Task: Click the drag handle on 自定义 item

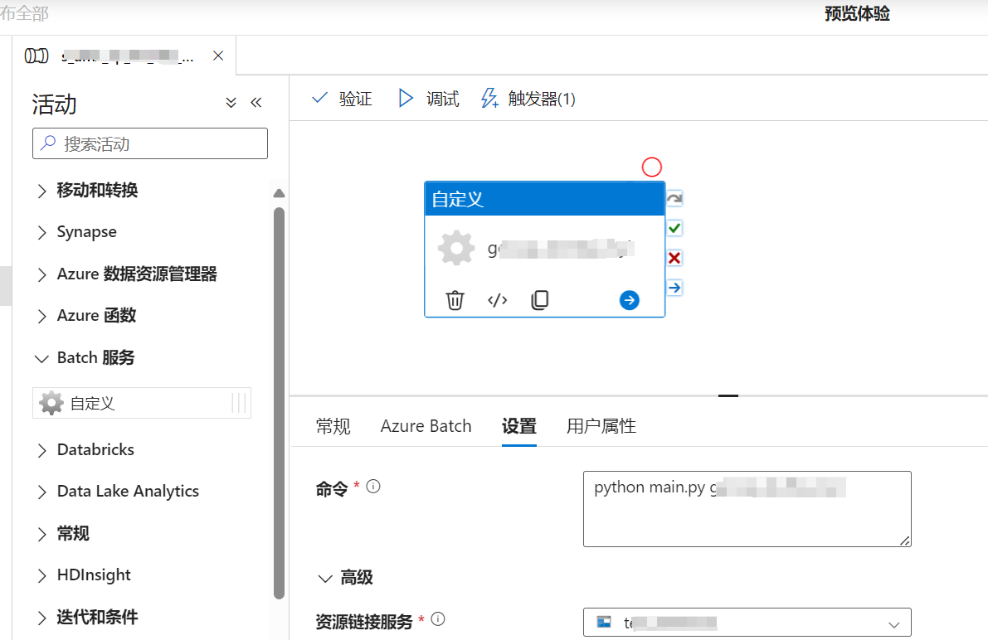Action: 239,403
